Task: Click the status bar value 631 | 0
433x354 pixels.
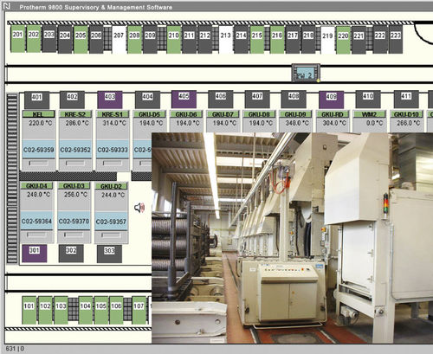Action: (15, 349)
